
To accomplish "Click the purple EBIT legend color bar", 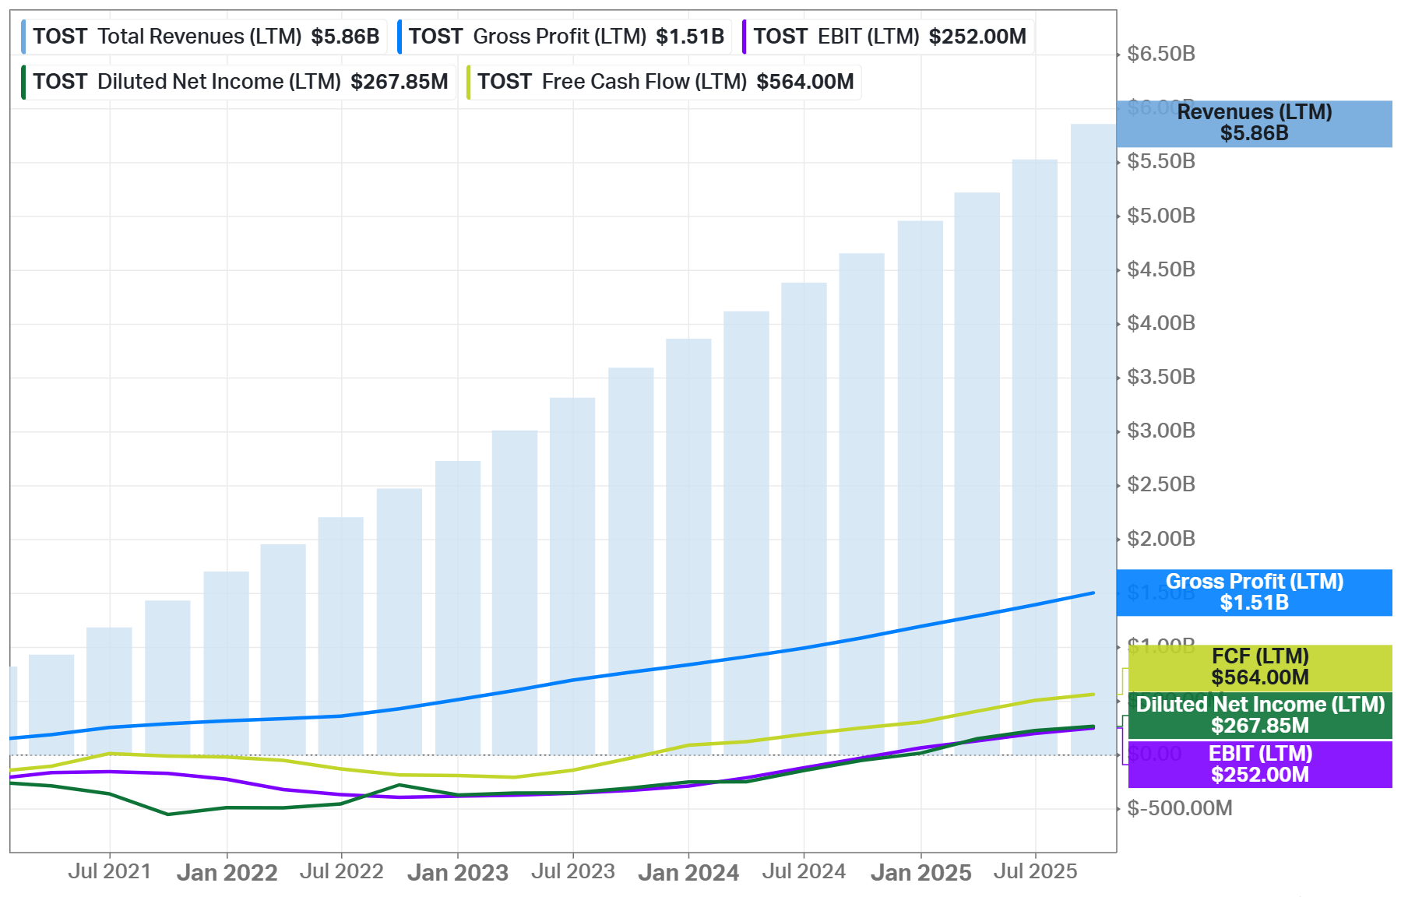I will (744, 37).
